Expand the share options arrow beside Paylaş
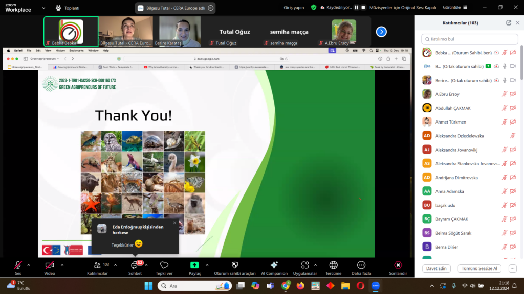The height and width of the screenshot is (294, 524). [x=207, y=265]
